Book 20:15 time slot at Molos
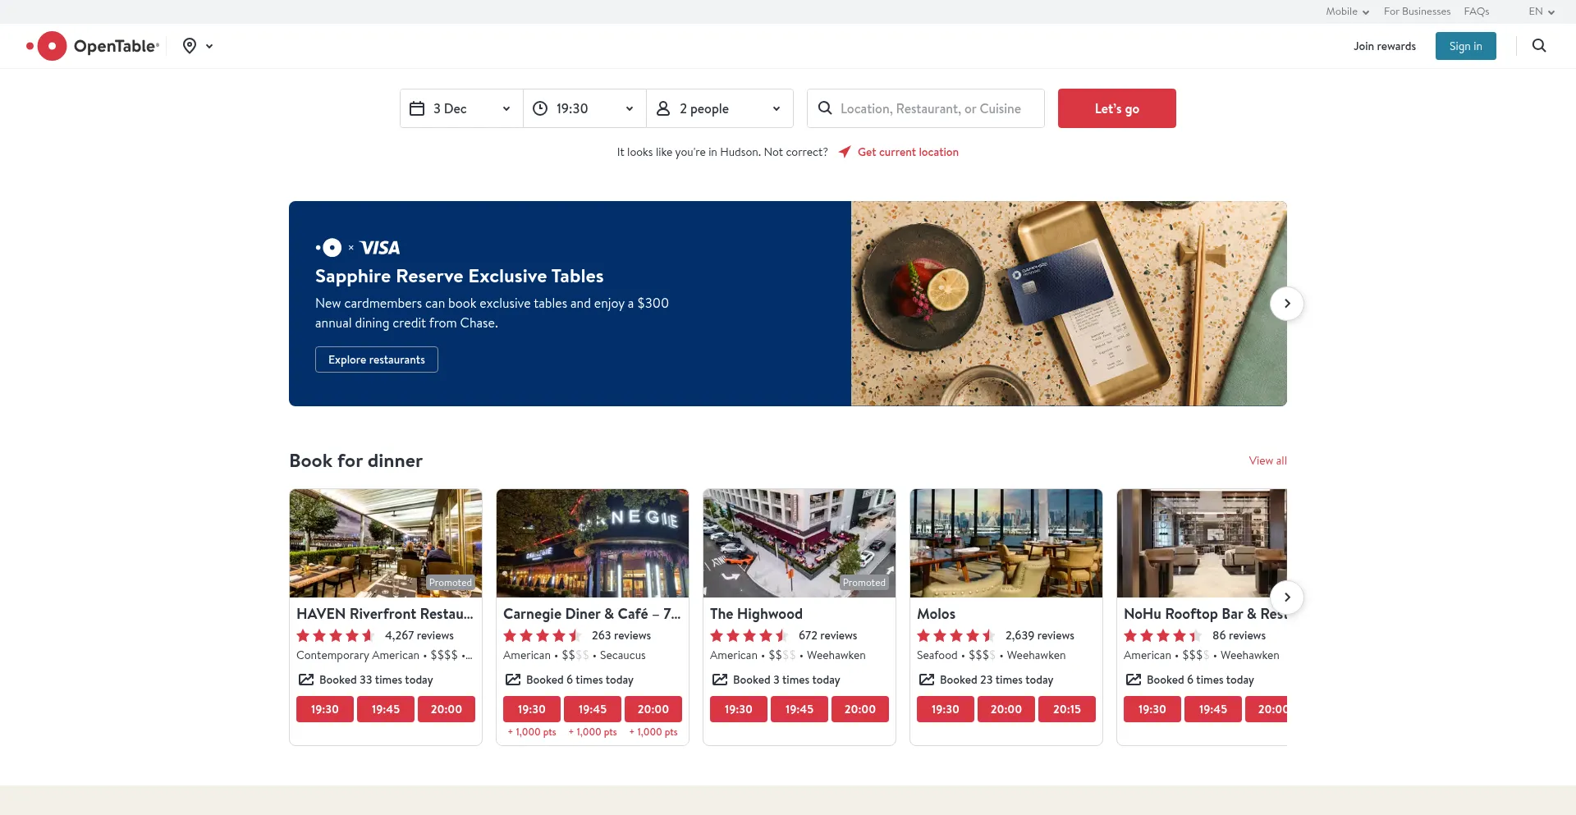Screen dimensions: 1576x815 1066,709
